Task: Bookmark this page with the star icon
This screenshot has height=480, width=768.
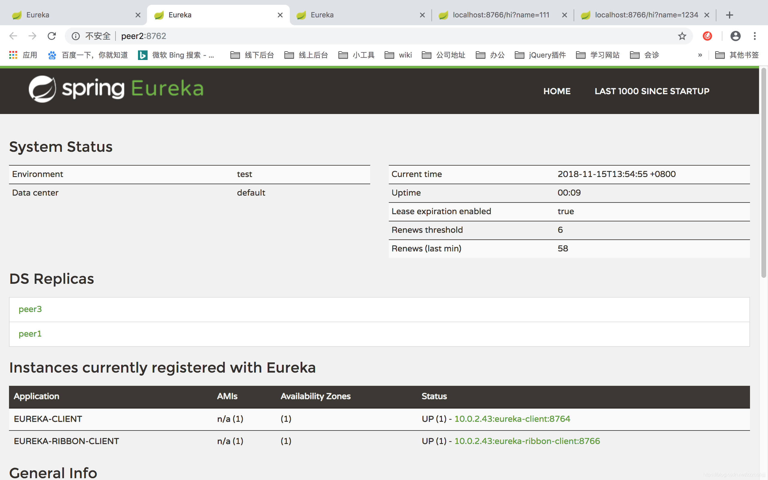Action: 682,36
